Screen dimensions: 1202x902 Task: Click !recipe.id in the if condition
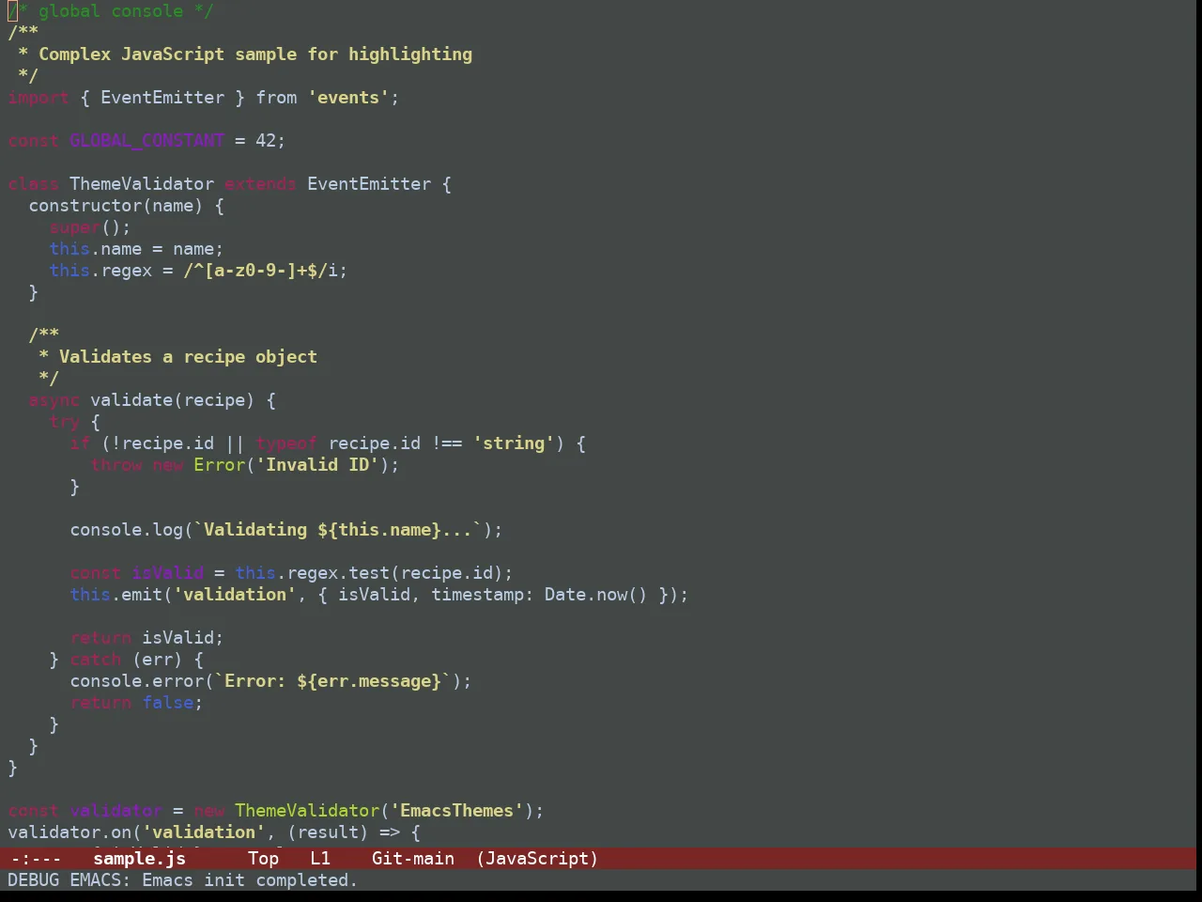pos(163,443)
